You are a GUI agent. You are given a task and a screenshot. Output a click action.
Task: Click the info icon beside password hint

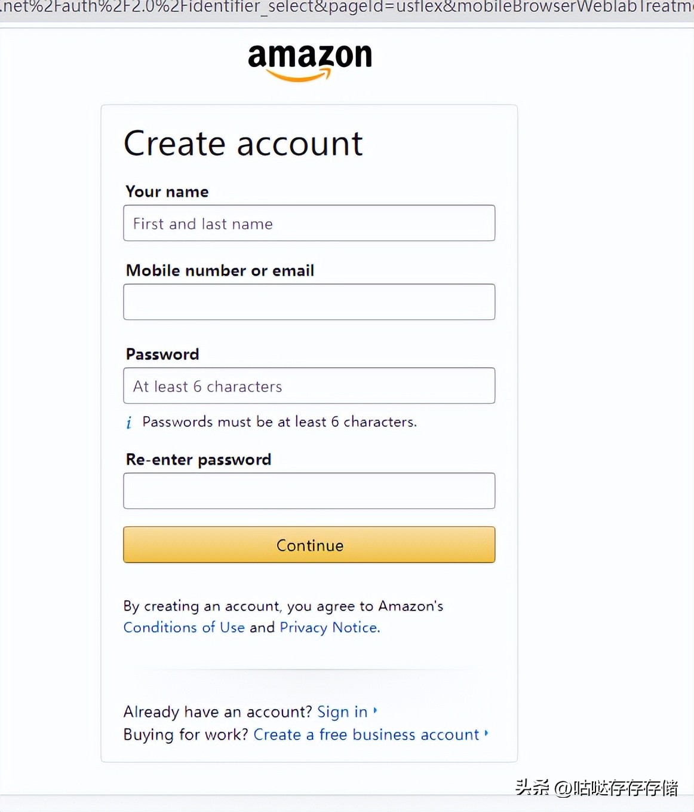pyautogui.click(x=129, y=423)
